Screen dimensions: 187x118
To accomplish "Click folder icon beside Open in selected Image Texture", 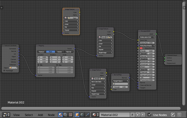I will point(69,18).
